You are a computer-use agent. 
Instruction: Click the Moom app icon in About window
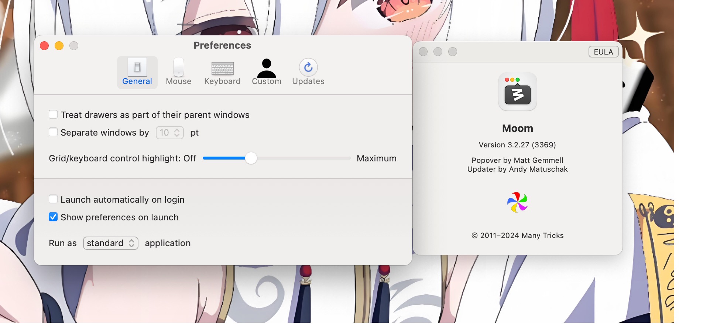(517, 92)
